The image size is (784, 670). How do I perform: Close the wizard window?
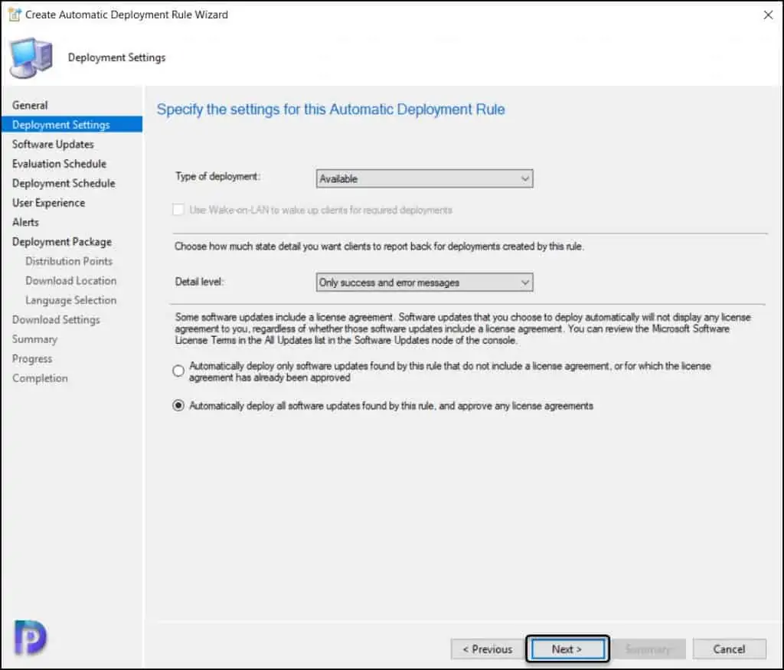click(768, 15)
